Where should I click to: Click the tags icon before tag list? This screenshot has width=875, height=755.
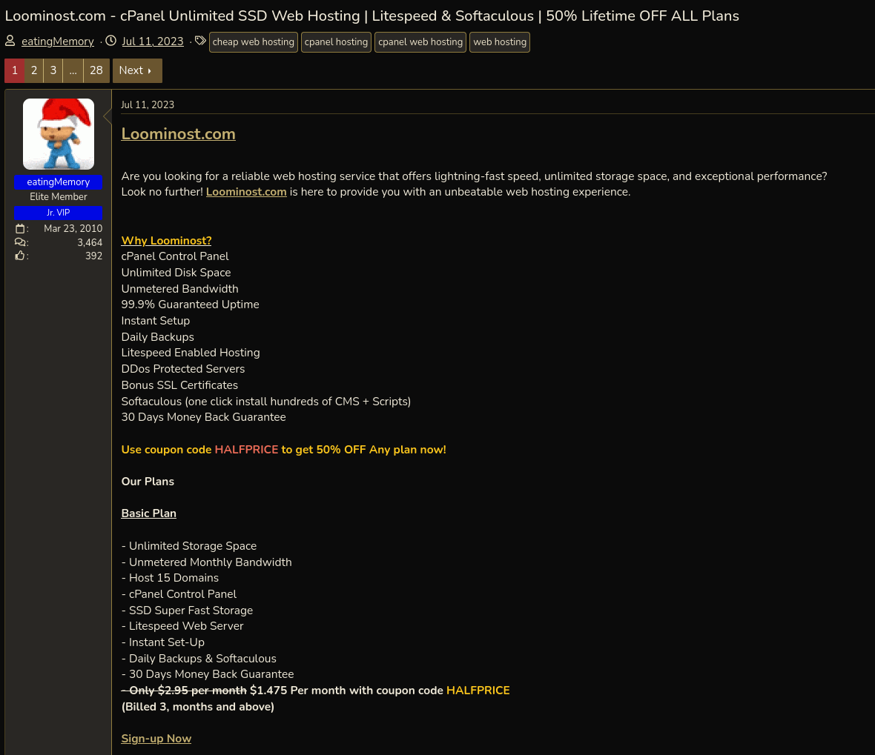[200, 41]
